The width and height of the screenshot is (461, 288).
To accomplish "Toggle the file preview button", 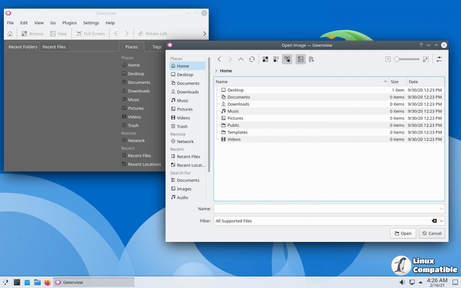I will (x=300, y=59).
